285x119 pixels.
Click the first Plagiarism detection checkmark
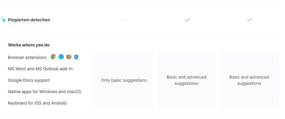tap(187, 20)
